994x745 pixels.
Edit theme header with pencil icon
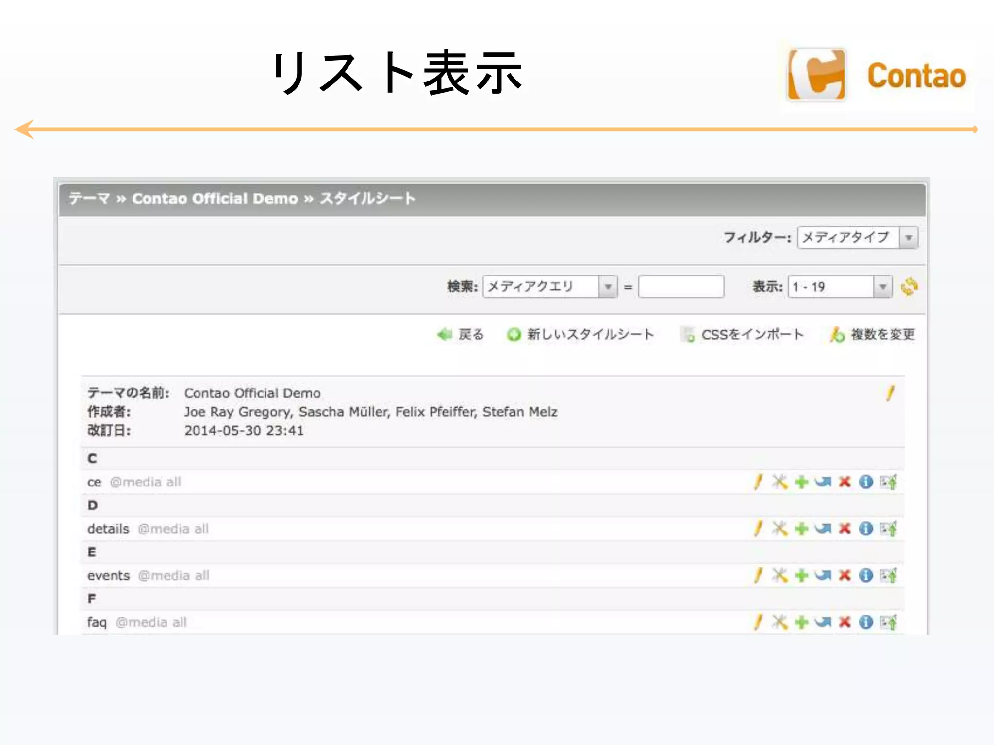point(890,393)
